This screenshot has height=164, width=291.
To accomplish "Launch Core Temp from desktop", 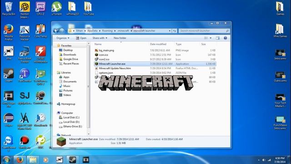I will click(x=40, y=31).
